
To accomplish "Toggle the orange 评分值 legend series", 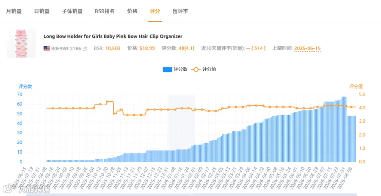I will (204, 69).
